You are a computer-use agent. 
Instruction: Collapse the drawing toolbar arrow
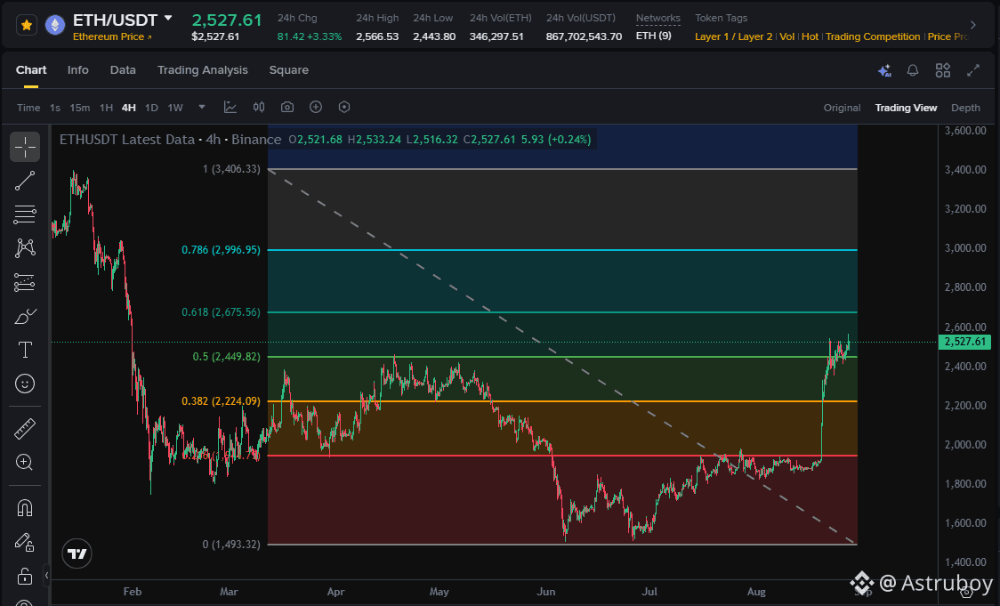(46, 576)
